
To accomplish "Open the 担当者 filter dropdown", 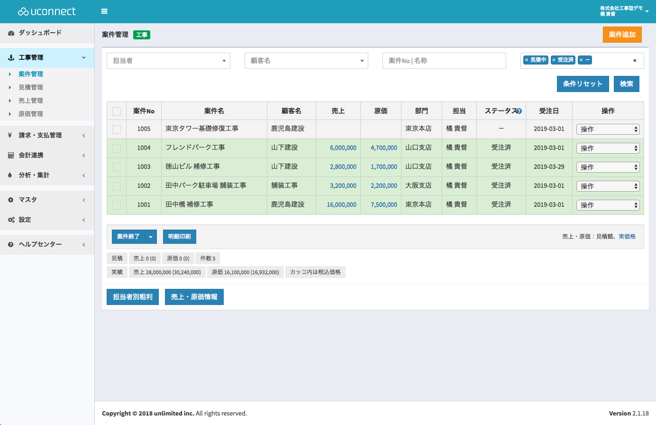I will point(168,61).
